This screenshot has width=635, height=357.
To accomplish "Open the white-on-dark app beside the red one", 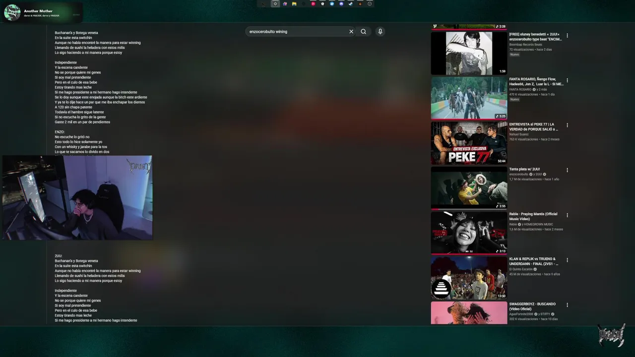I will [x=322, y=4].
